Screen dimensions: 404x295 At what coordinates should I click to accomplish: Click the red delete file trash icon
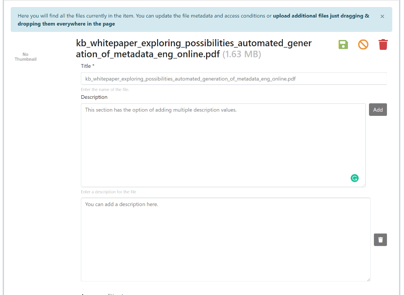point(383,44)
